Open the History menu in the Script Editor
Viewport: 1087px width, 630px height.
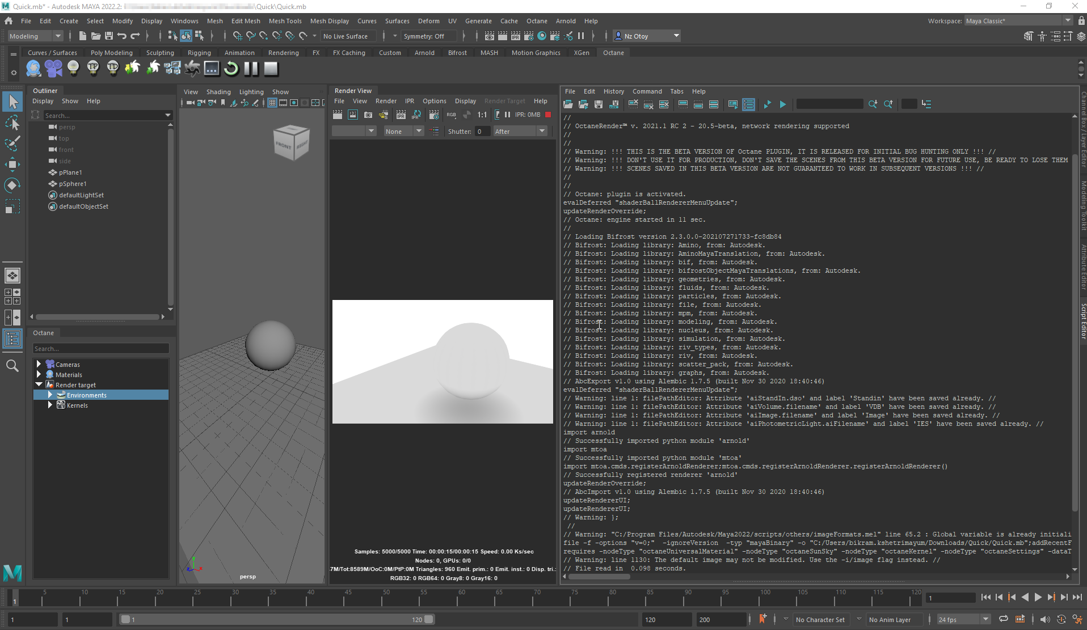click(613, 91)
